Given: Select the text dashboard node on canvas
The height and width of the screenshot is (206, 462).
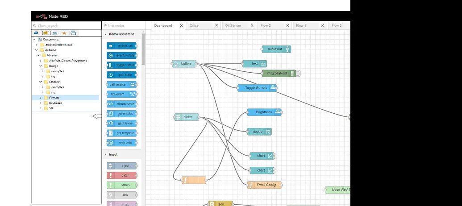Looking at the screenshot, I should [254, 64].
